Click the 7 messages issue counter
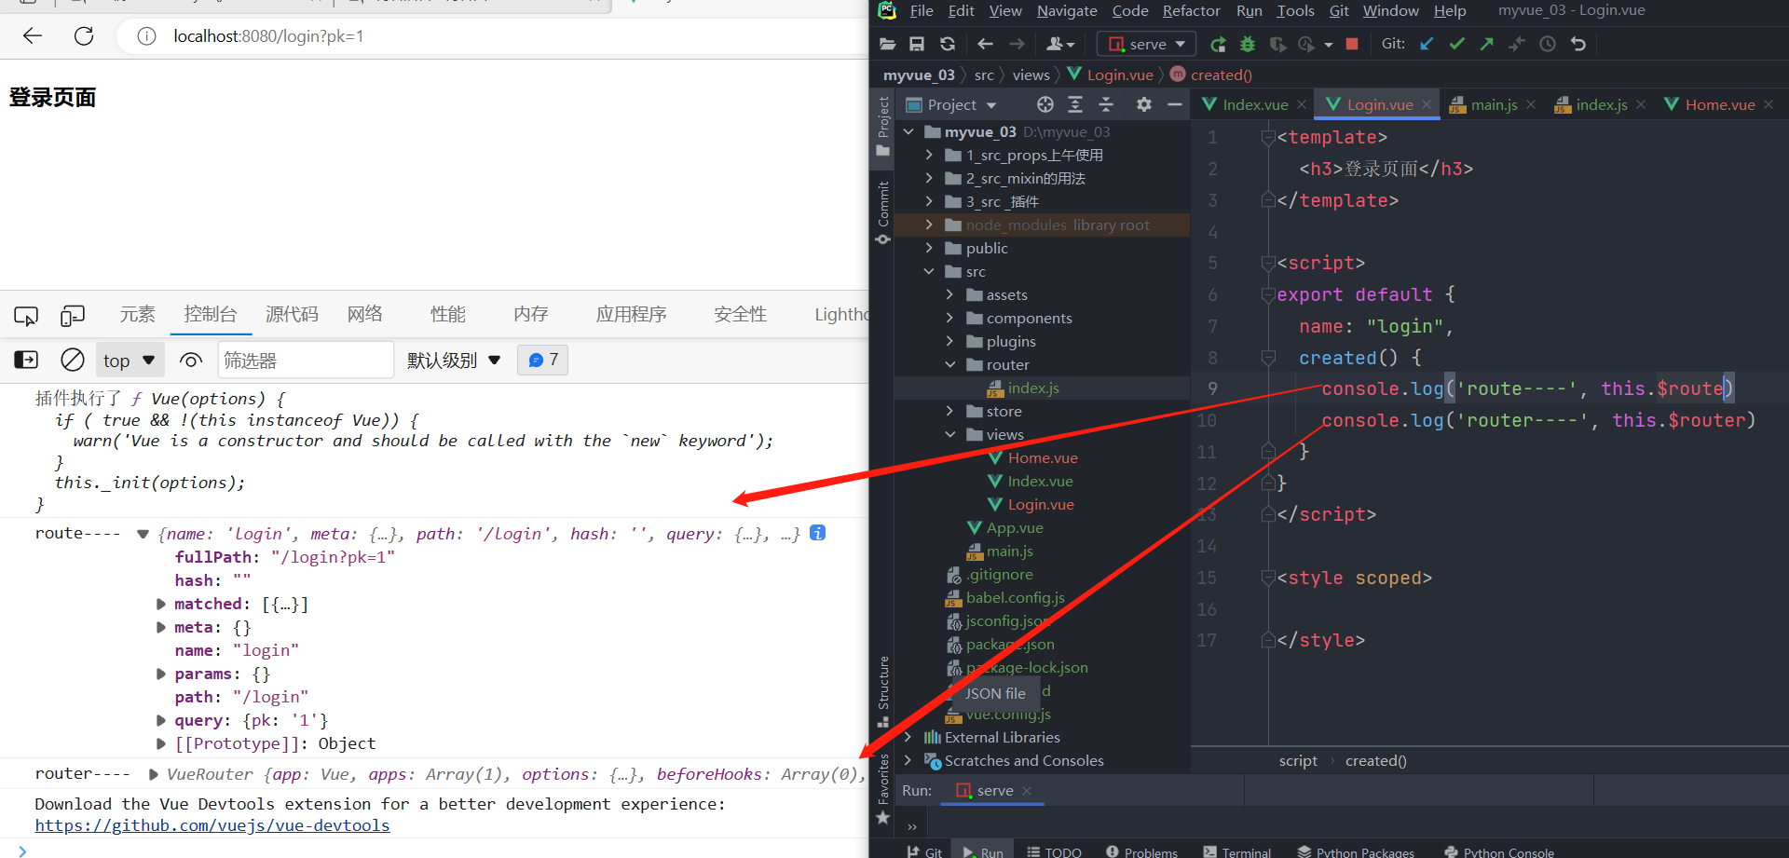This screenshot has height=858, width=1789. tap(543, 360)
